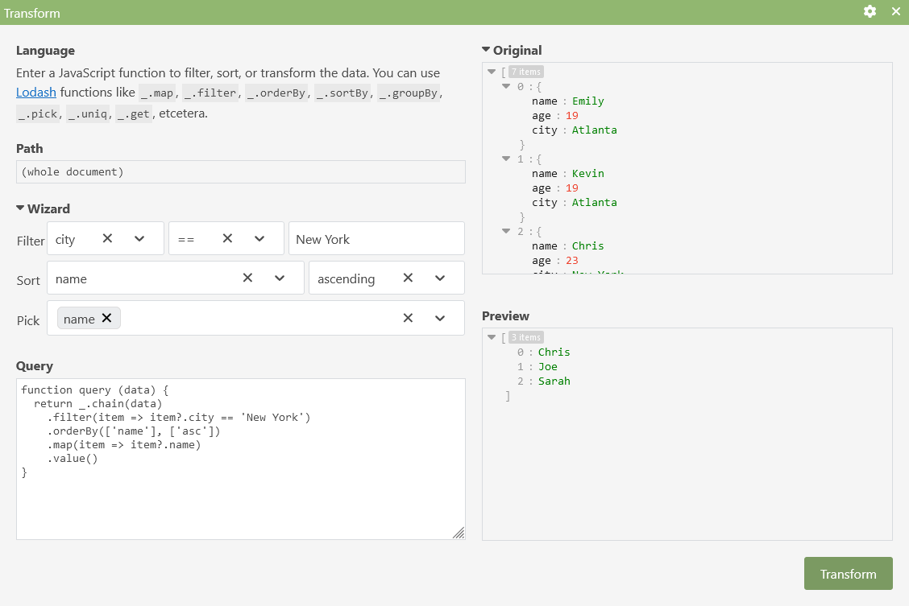Clear the '==' filter operator
The height and width of the screenshot is (606, 909).
coord(227,238)
